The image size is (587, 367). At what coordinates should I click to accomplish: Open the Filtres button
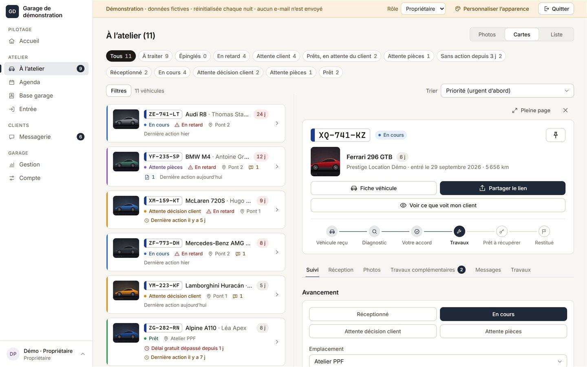coord(119,91)
